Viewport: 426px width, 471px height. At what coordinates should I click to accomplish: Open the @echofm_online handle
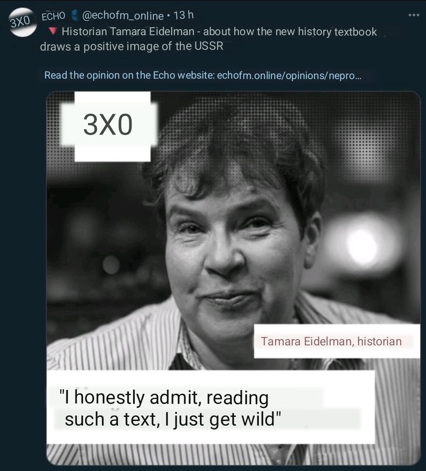click(123, 16)
